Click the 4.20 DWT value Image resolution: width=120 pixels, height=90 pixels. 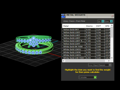click(98, 58)
